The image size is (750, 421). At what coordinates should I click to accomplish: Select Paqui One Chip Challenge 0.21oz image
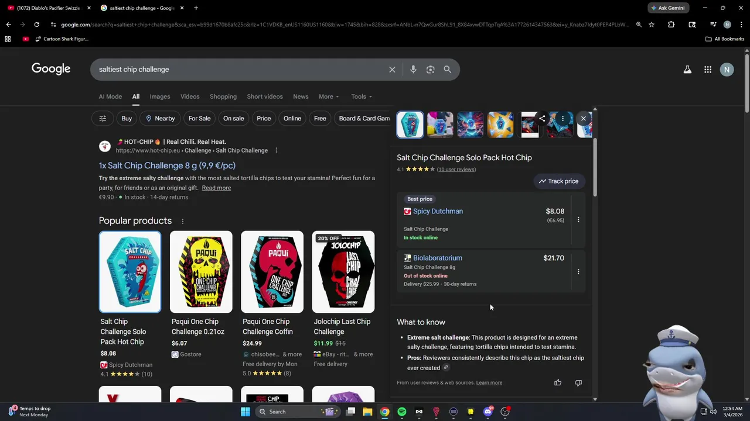pyautogui.click(x=201, y=272)
